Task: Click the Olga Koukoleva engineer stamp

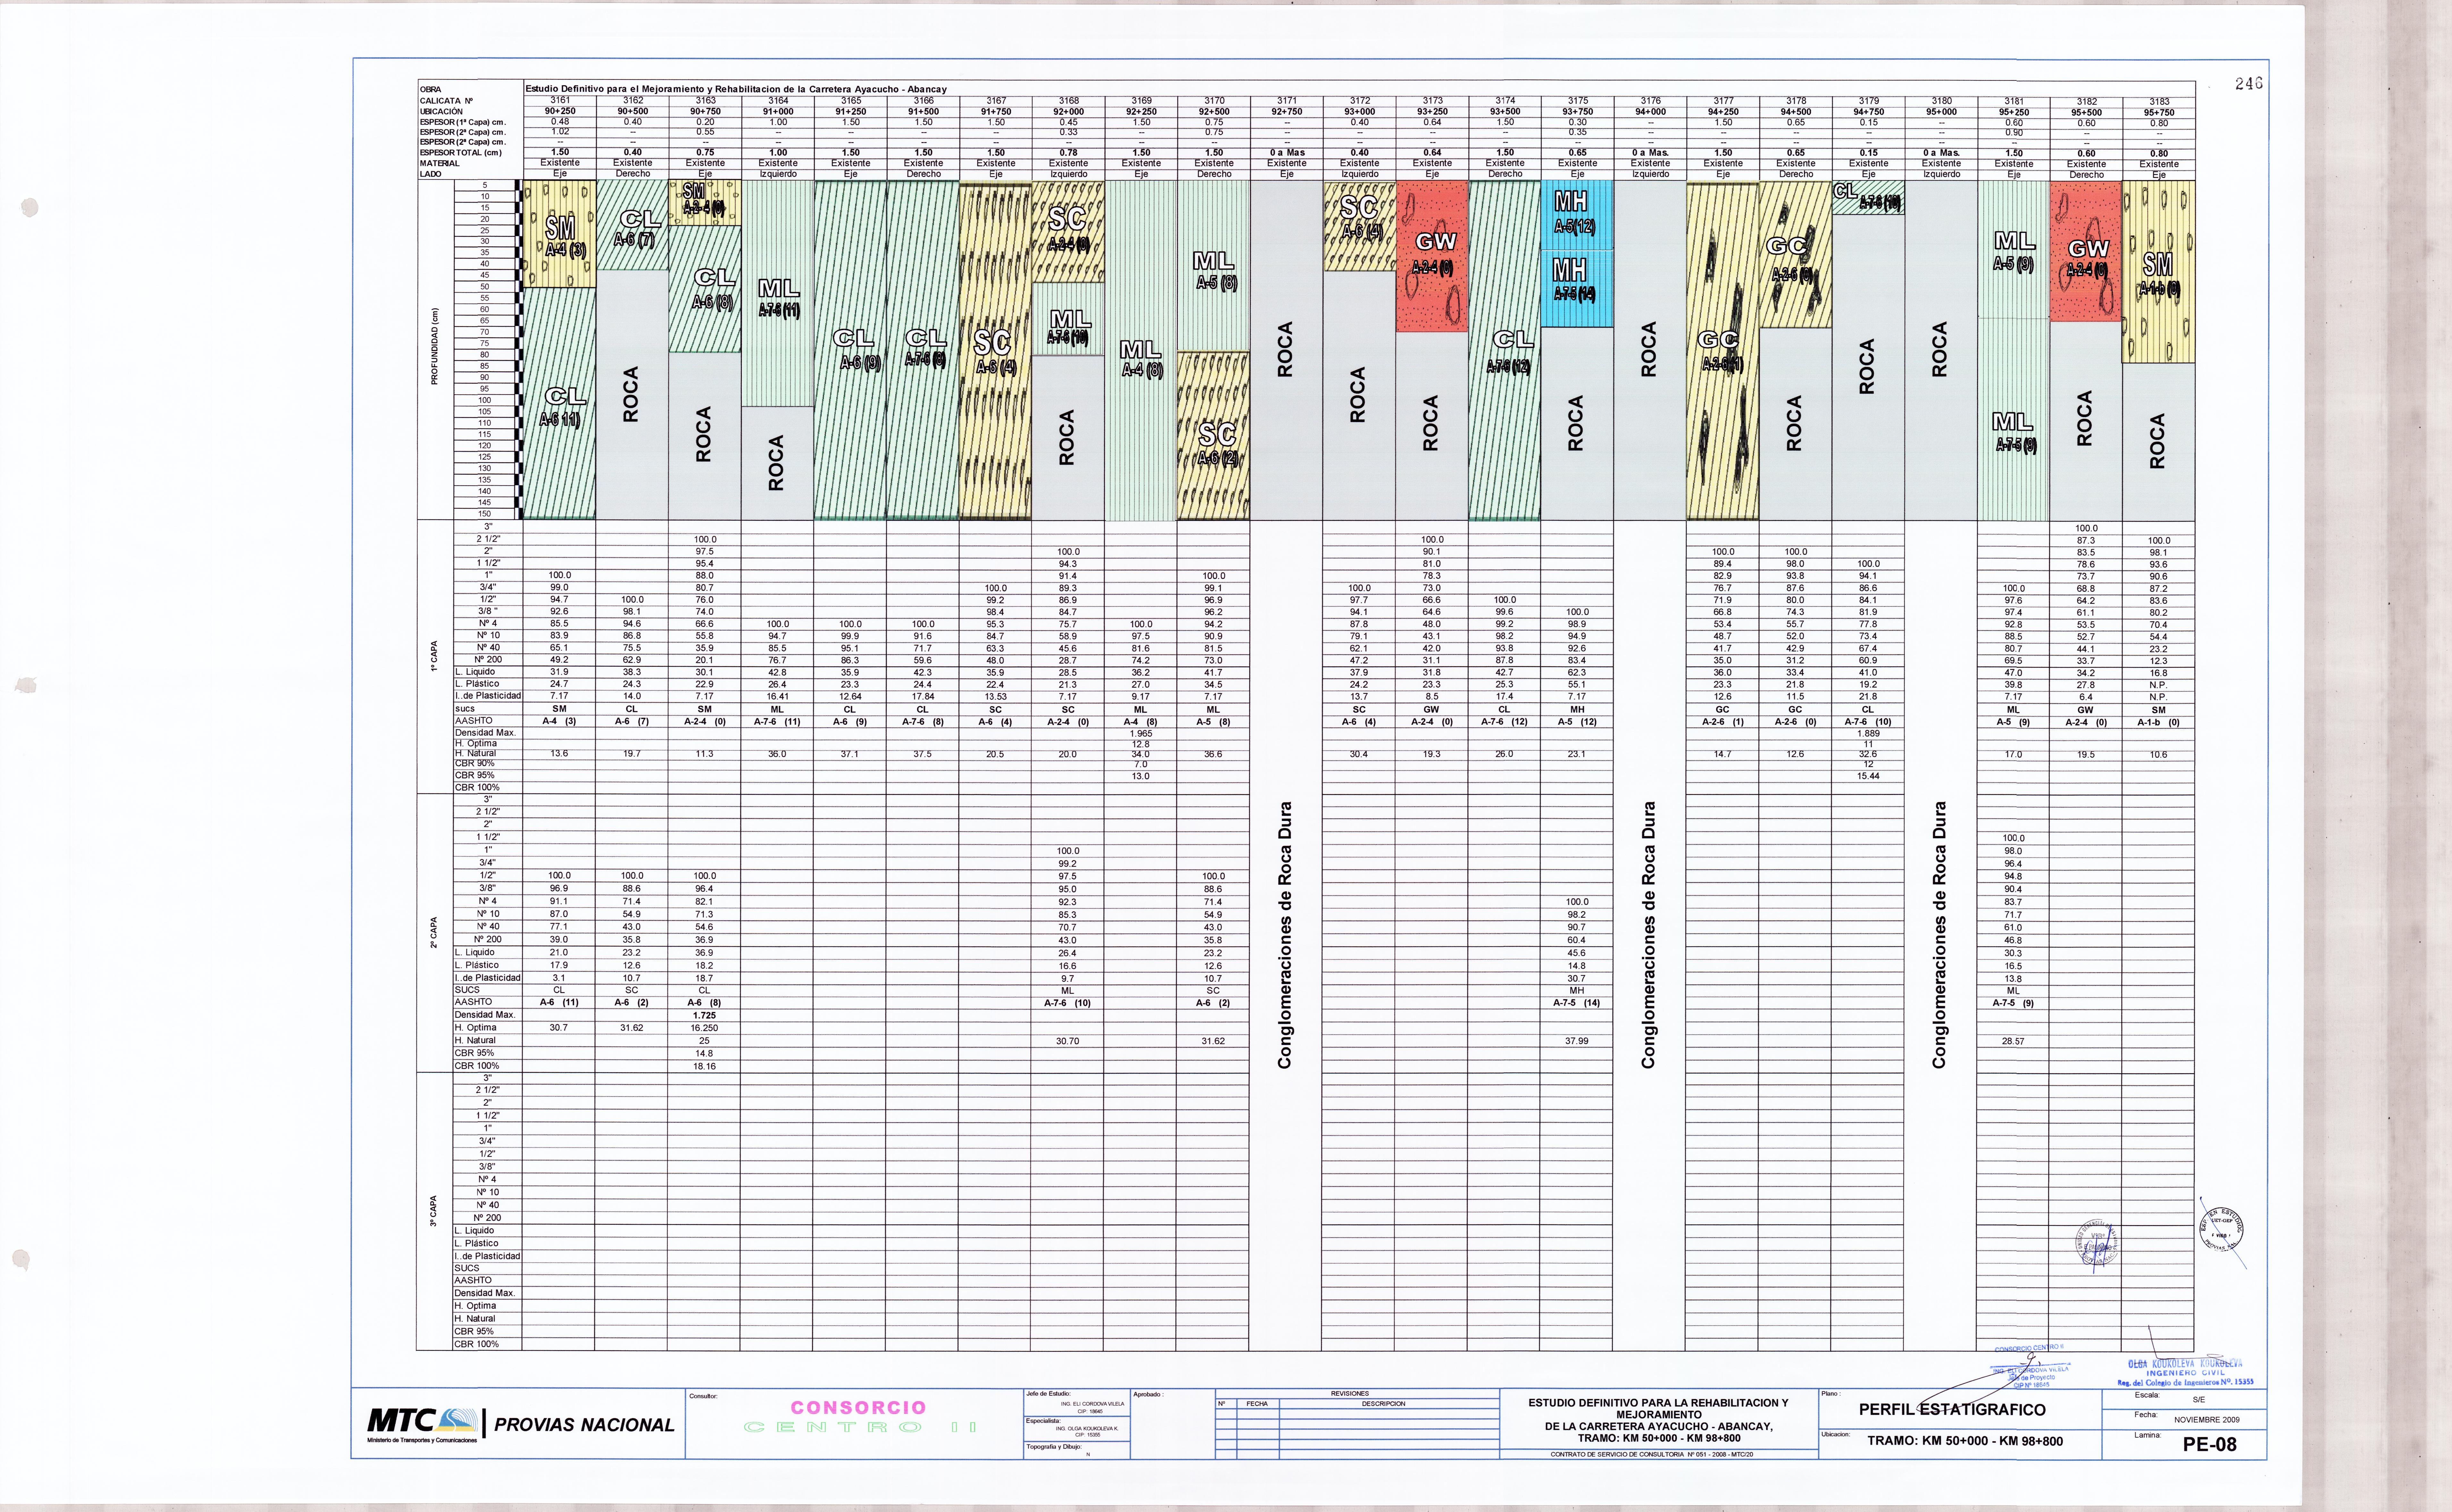Action: 2185,1373
